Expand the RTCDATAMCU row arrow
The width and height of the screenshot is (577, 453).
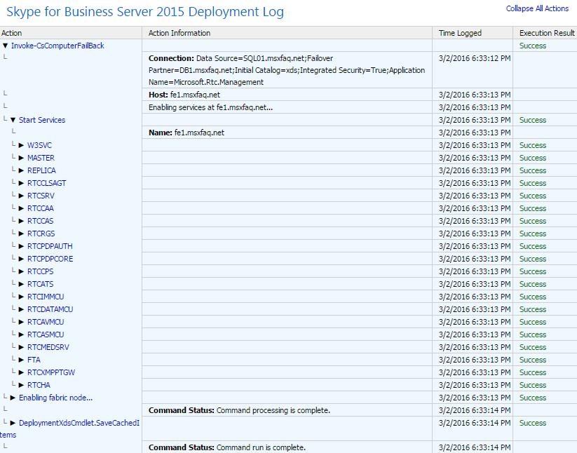click(x=21, y=309)
